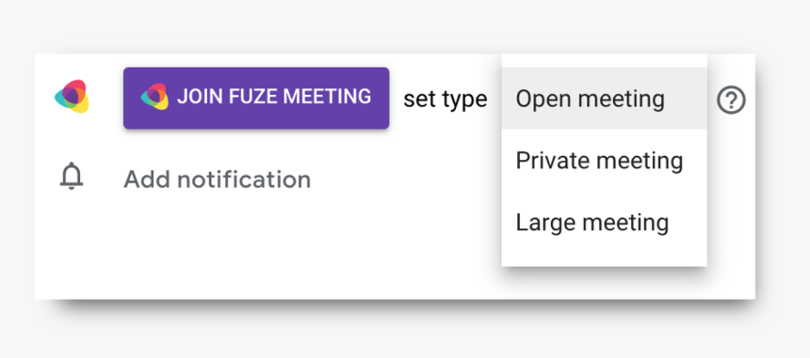
Task: Click the highlighted Open meeting entry
Action: coord(604,98)
